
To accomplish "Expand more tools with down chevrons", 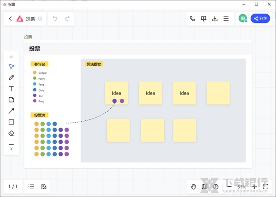I will pyautogui.click(x=11, y=149).
